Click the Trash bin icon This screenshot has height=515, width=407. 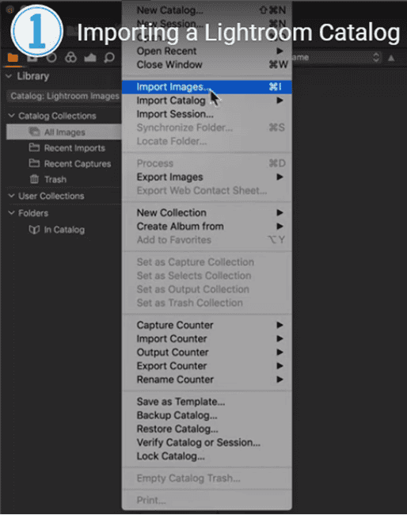35,179
